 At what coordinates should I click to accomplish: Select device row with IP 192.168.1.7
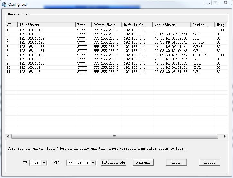click(116, 34)
